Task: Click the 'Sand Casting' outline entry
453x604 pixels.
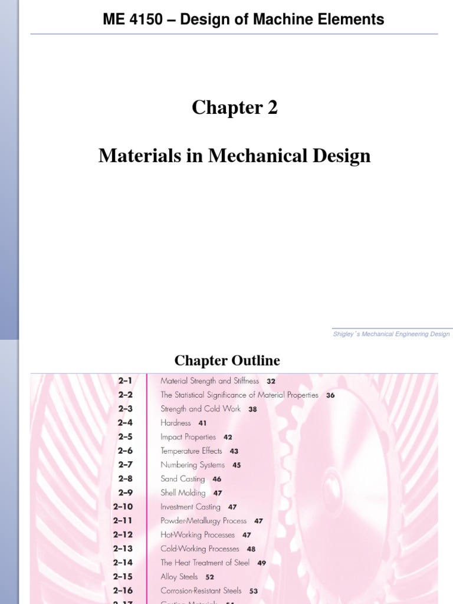Action: (x=183, y=479)
